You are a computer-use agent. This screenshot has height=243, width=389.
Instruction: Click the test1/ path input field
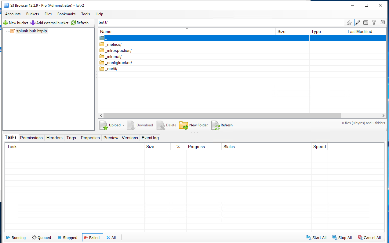tap(220, 22)
